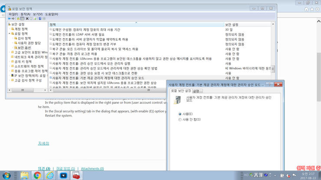Collapse the 로컬 정책 tree node
321x180 pixels.
pyautogui.click(x=10, y=34)
